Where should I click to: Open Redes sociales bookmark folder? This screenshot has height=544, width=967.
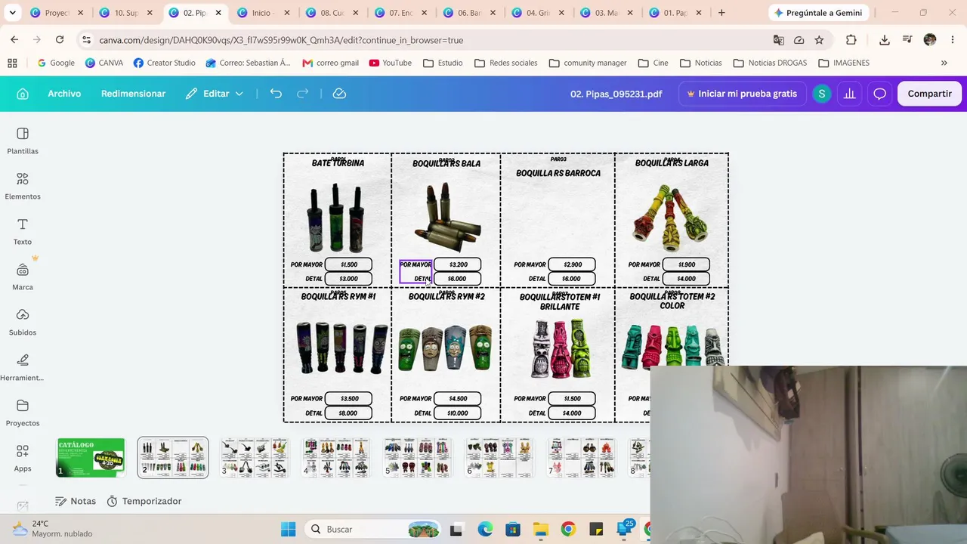tap(506, 63)
